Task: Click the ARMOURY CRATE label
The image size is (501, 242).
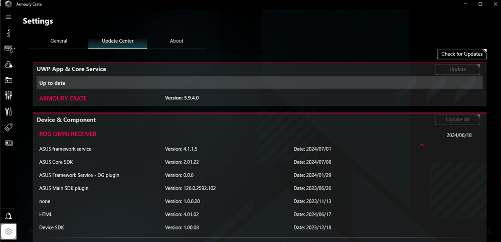Action: (x=63, y=98)
